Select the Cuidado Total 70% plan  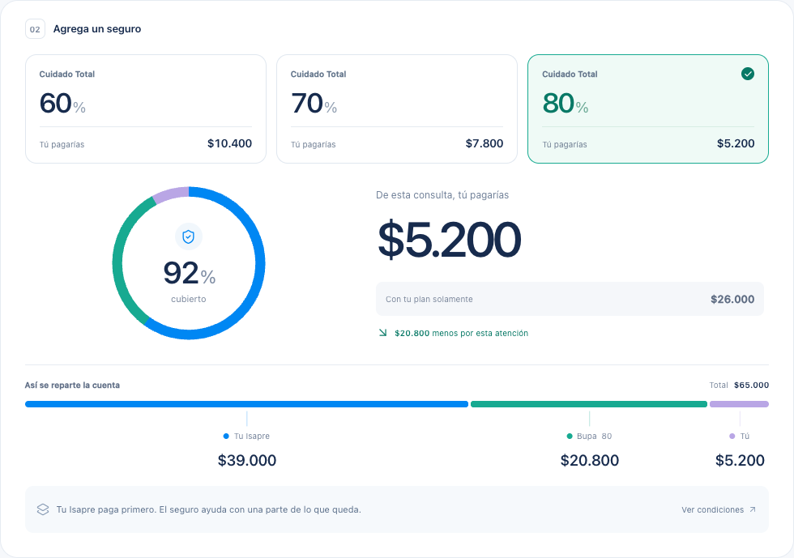(397, 109)
